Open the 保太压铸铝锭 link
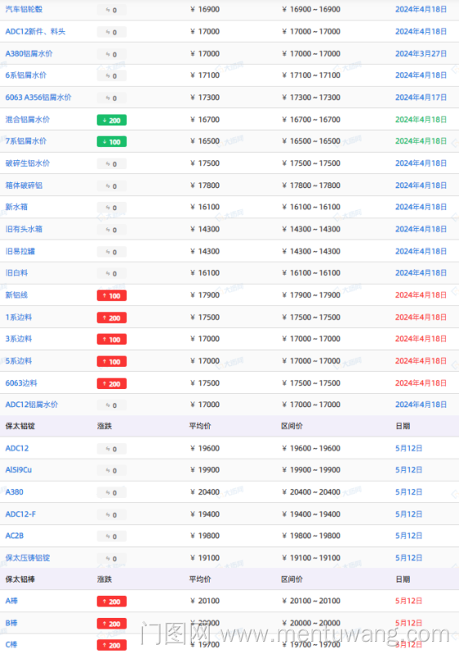This screenshot has height=654, width=459. pyautogui.click(x=28, y=558)
